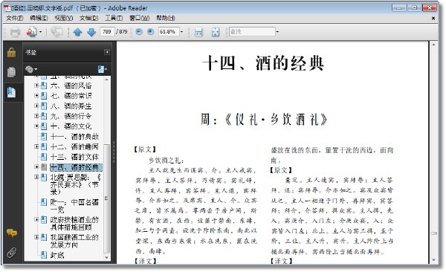
Task: Click the bookmarks panel scroll up arrow
Action: coord(106,80)
